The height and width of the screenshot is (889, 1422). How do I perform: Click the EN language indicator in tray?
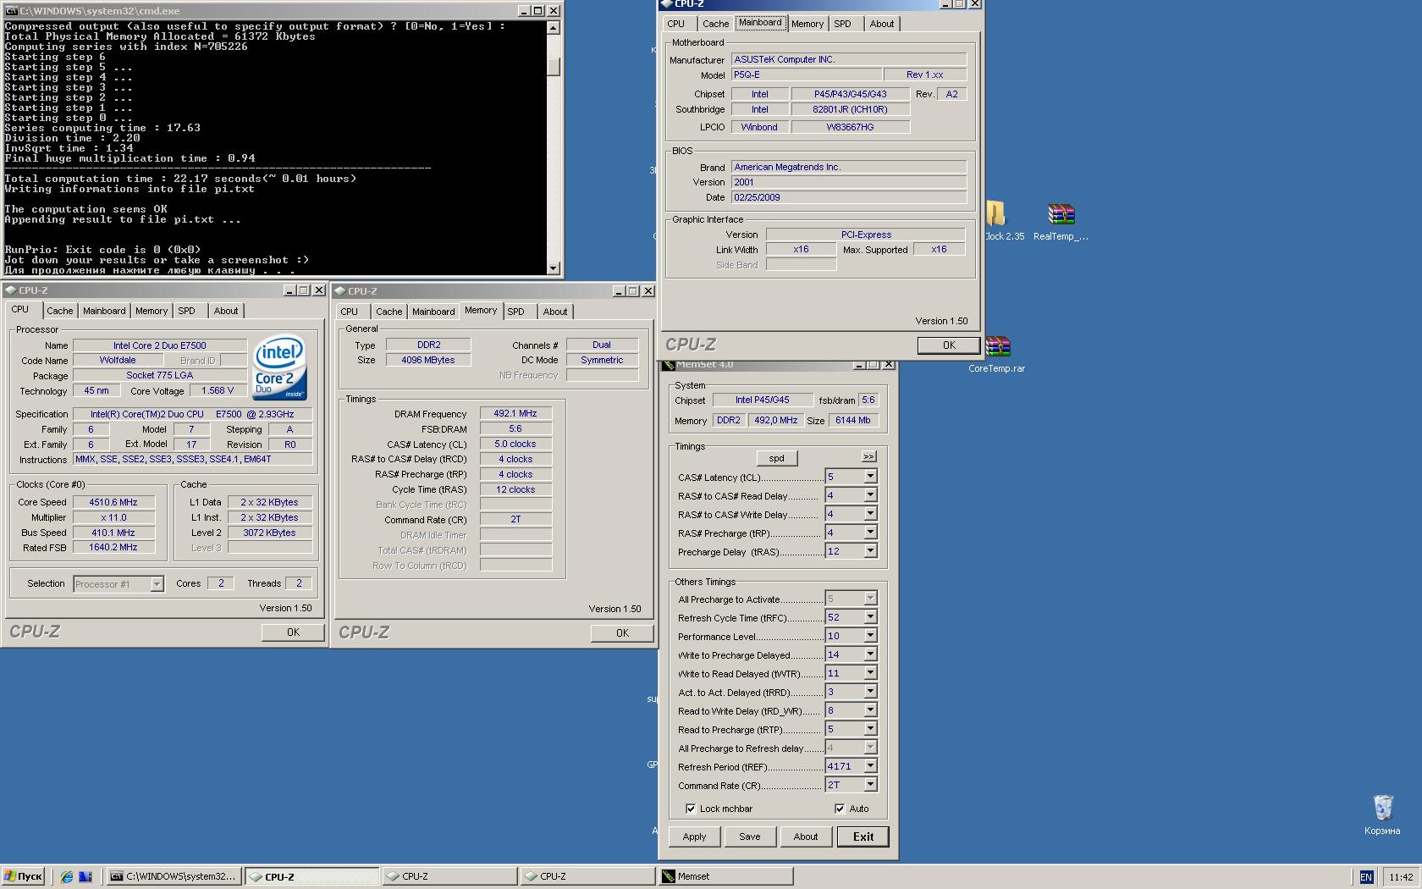1365,877
